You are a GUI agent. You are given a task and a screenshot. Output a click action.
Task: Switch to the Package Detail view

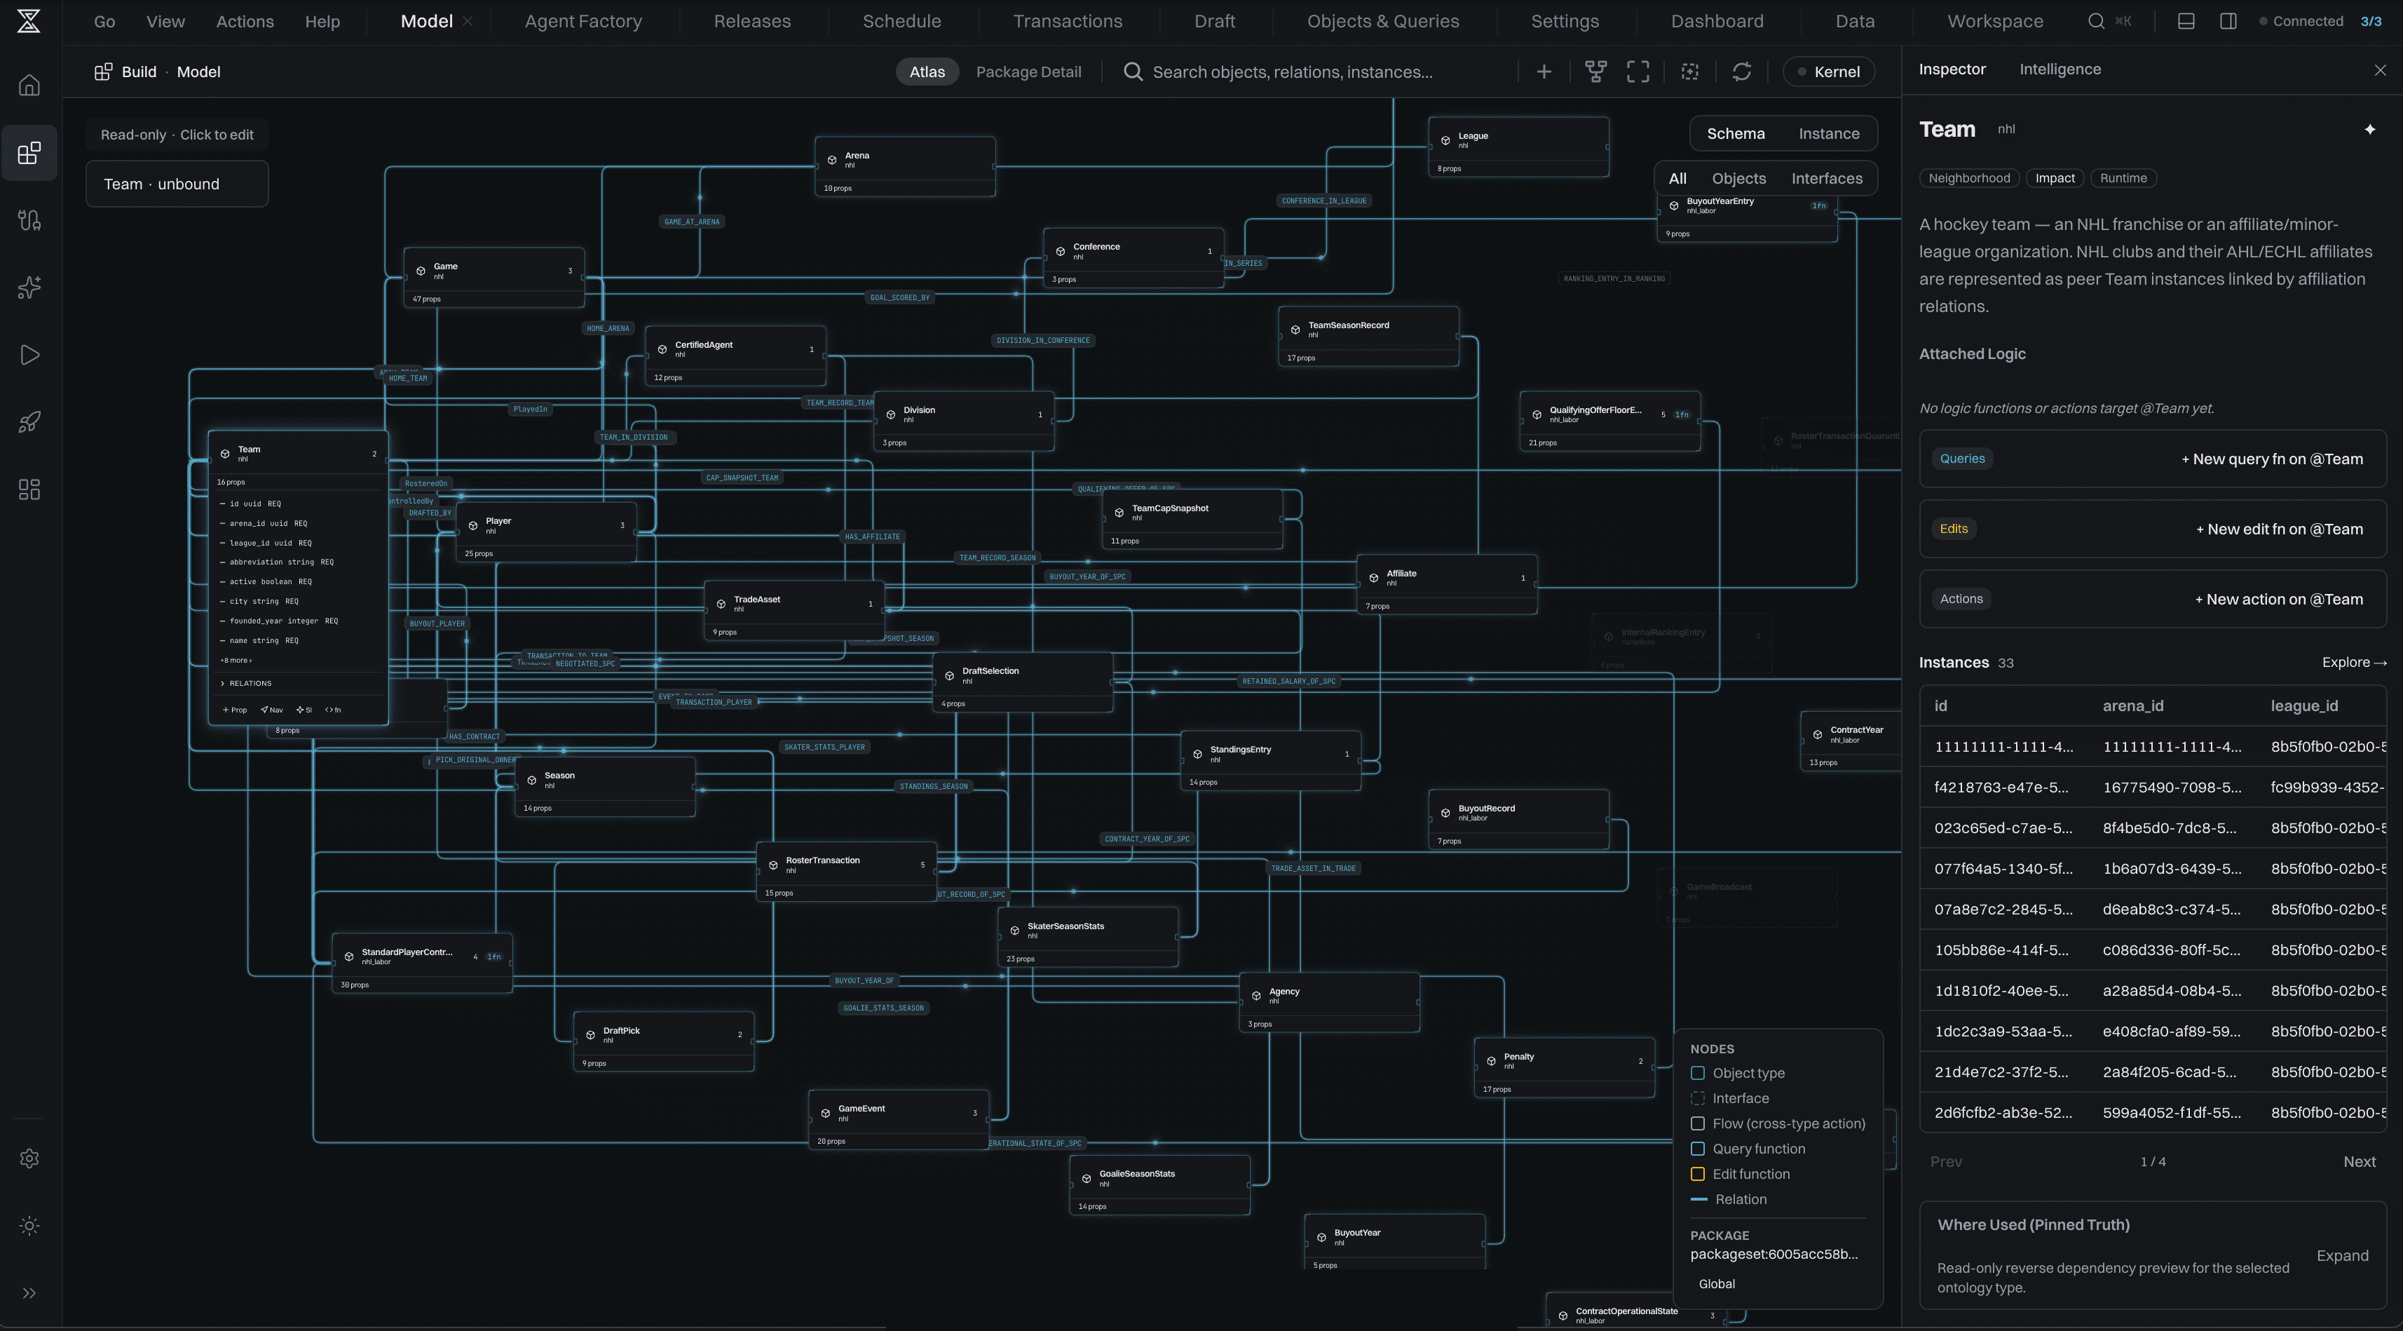pyautogui.click(x=1028, y=72)
